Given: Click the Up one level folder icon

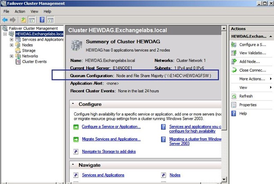Looking at the screenshot, I should click(x=24, y=20).
